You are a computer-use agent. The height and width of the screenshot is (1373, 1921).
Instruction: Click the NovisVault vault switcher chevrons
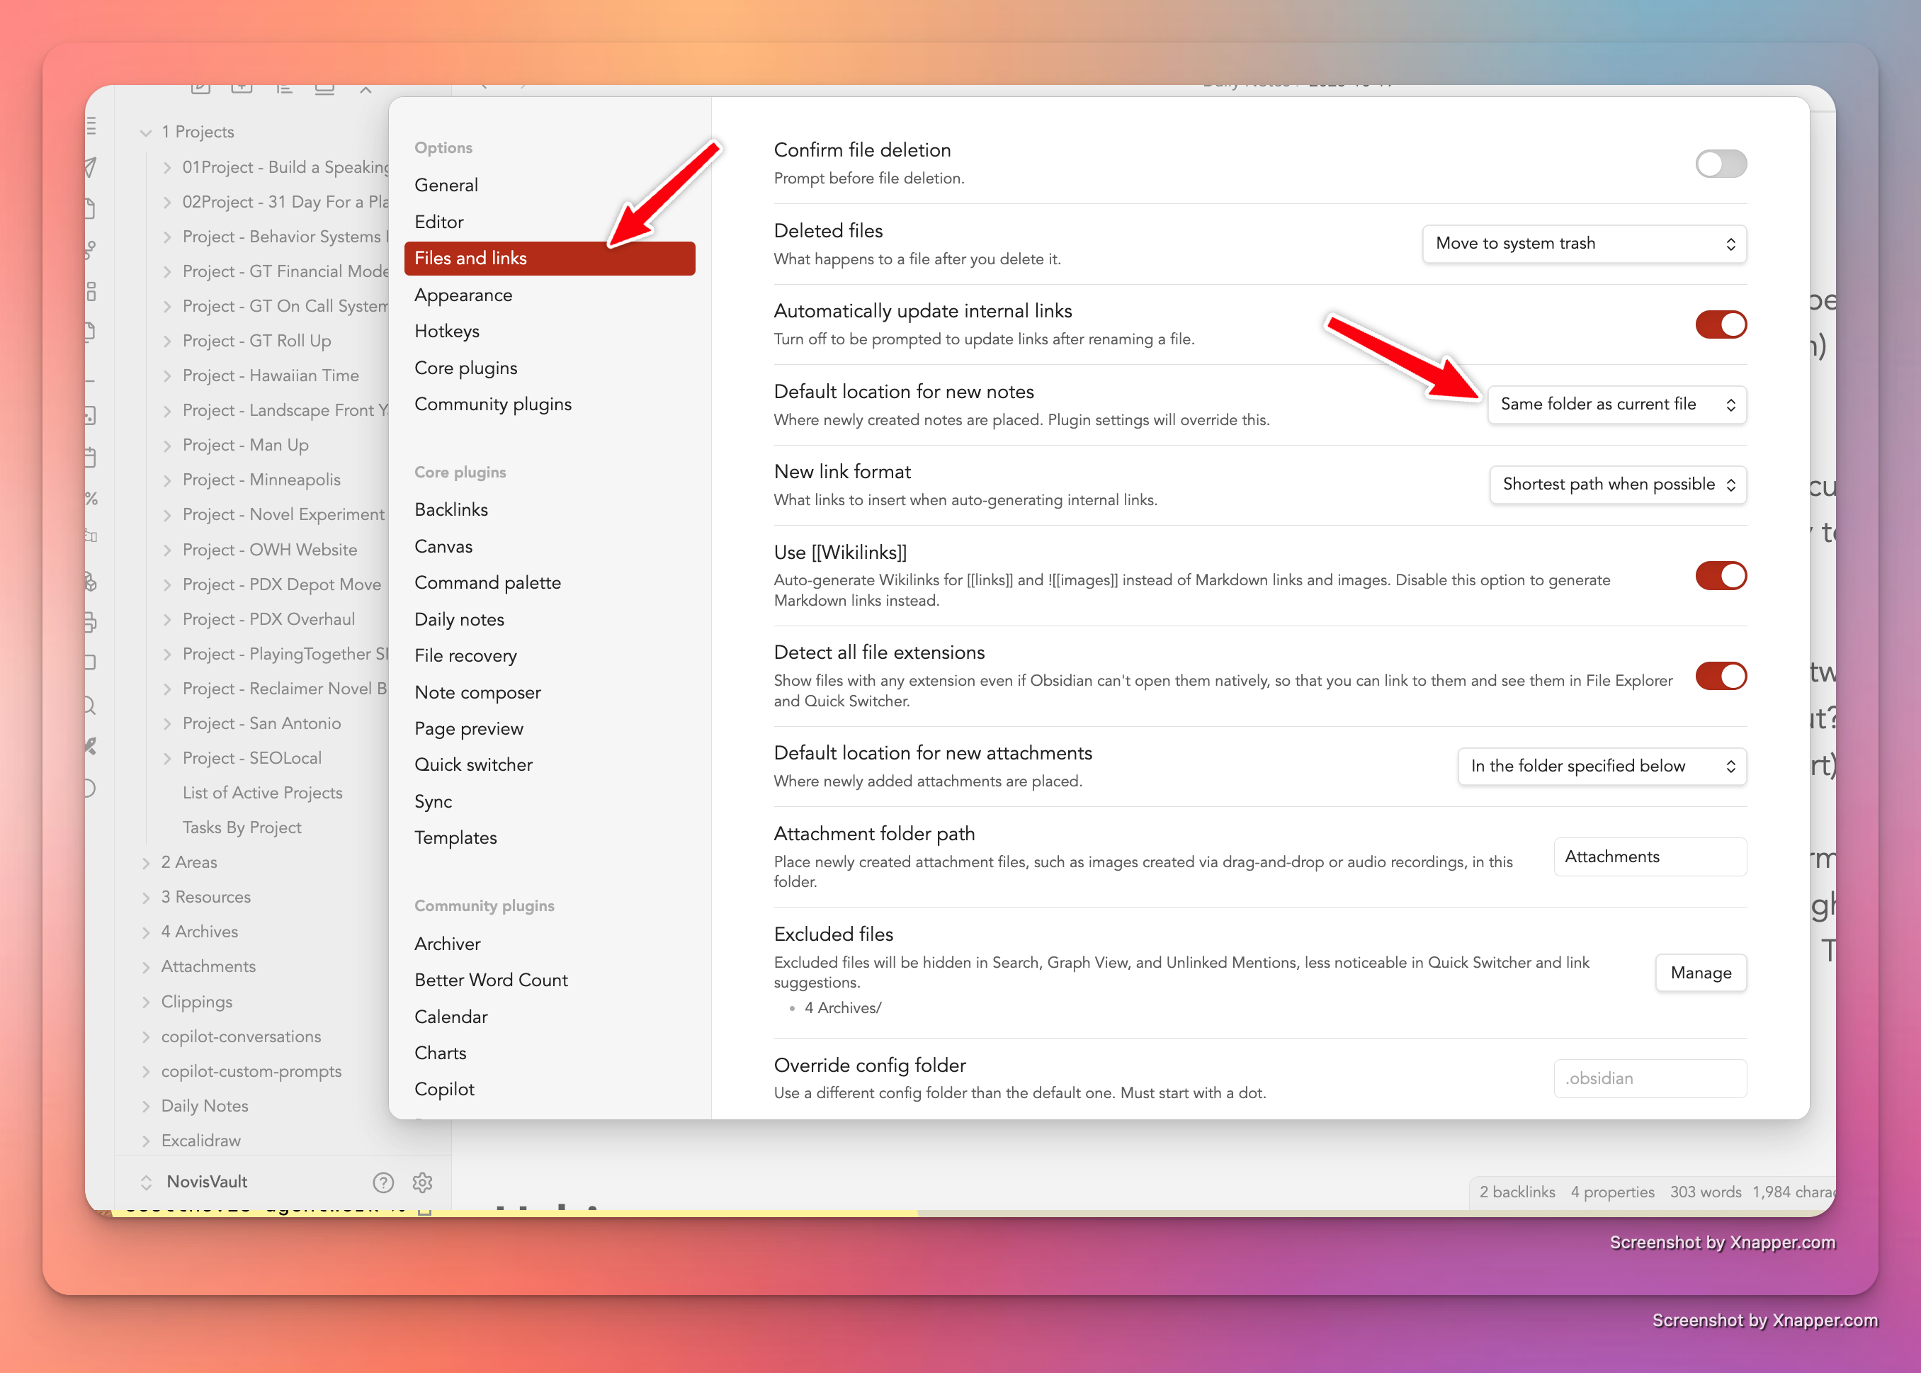[146, 1182]
